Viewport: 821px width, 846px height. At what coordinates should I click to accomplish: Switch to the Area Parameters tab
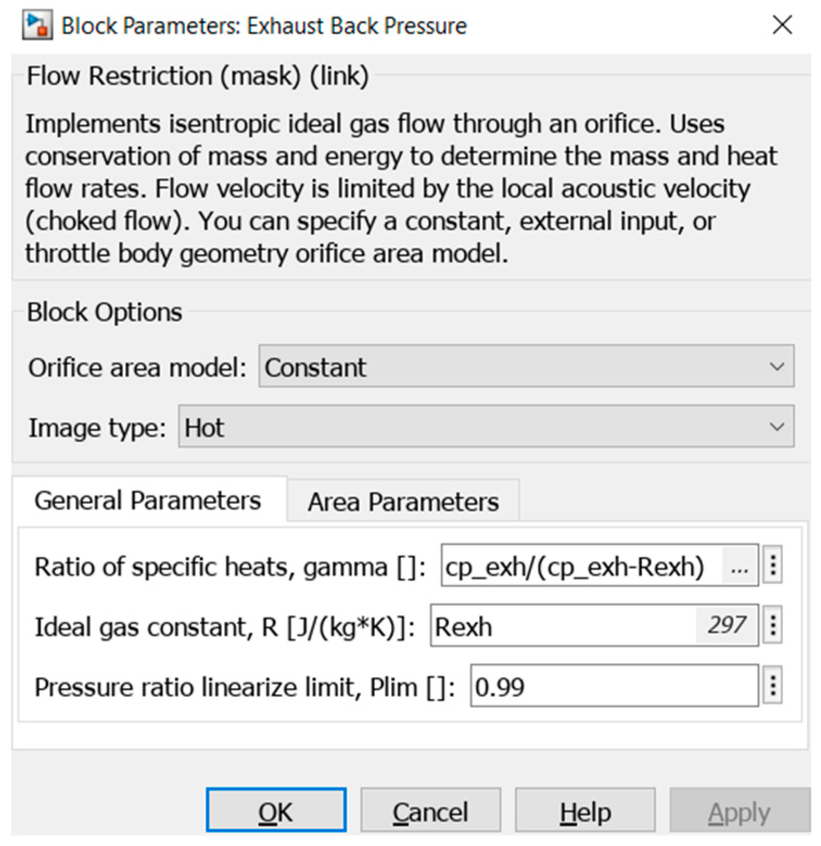(403, 501)
